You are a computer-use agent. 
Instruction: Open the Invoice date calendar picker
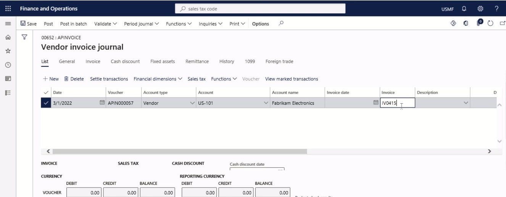tap(376, 103)
